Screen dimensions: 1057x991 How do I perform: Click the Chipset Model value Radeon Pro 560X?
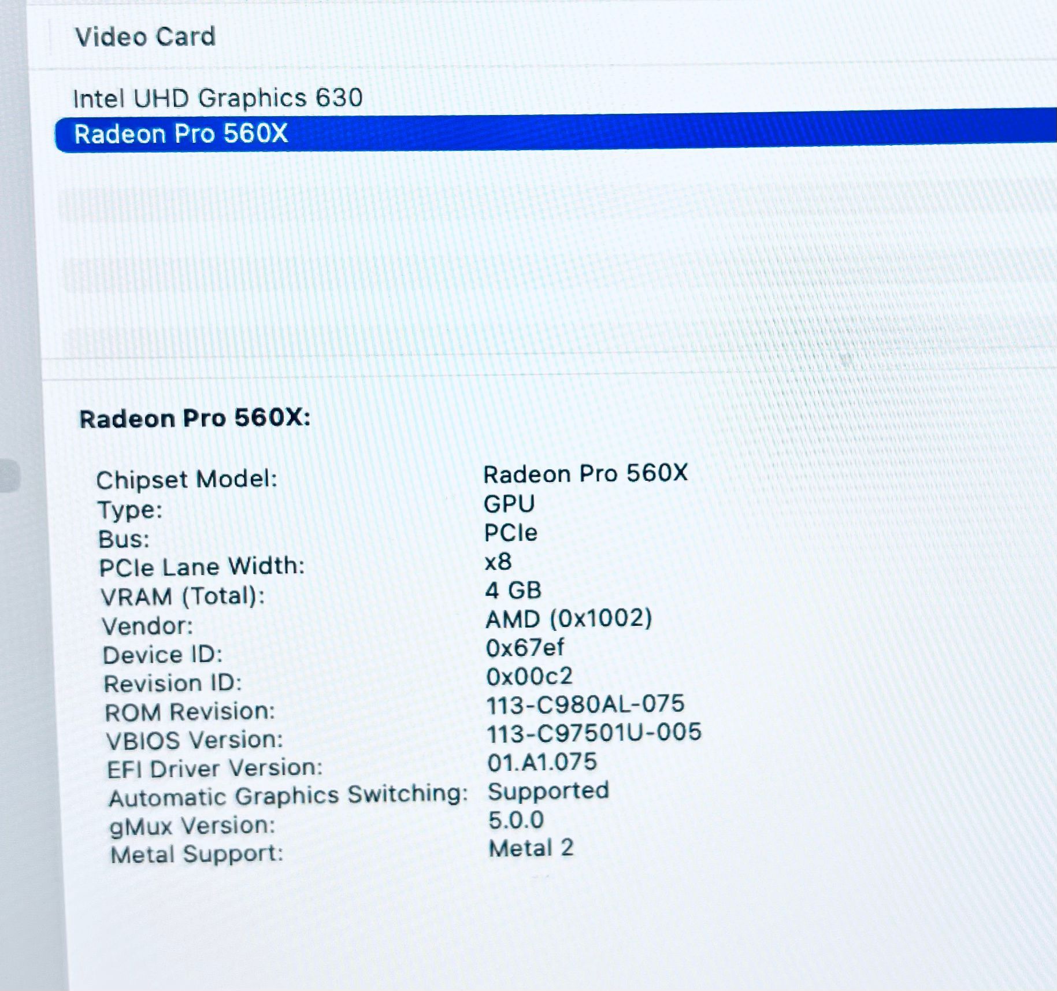pyautogui.click(x=585, y=474)
